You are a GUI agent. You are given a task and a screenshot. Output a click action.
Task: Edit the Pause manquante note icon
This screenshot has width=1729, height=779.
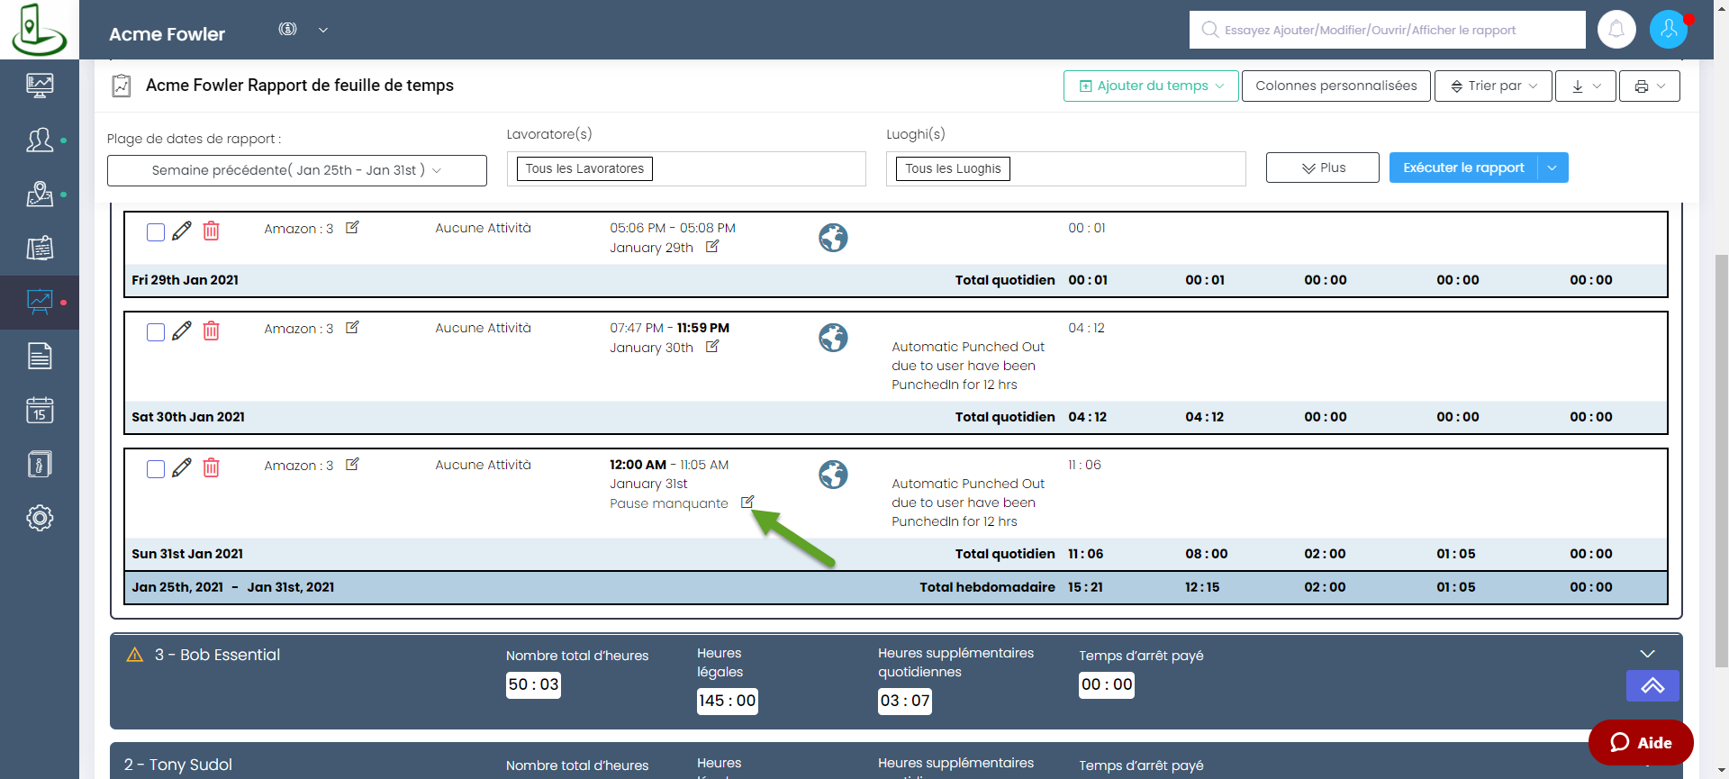pos(747,503)
